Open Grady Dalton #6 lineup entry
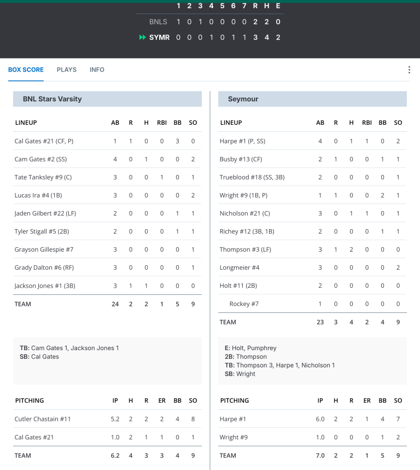 [42, 268]
